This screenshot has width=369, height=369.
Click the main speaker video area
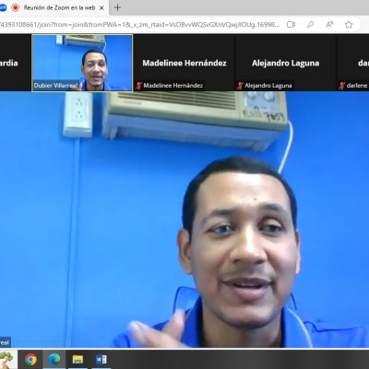point(184,220)
